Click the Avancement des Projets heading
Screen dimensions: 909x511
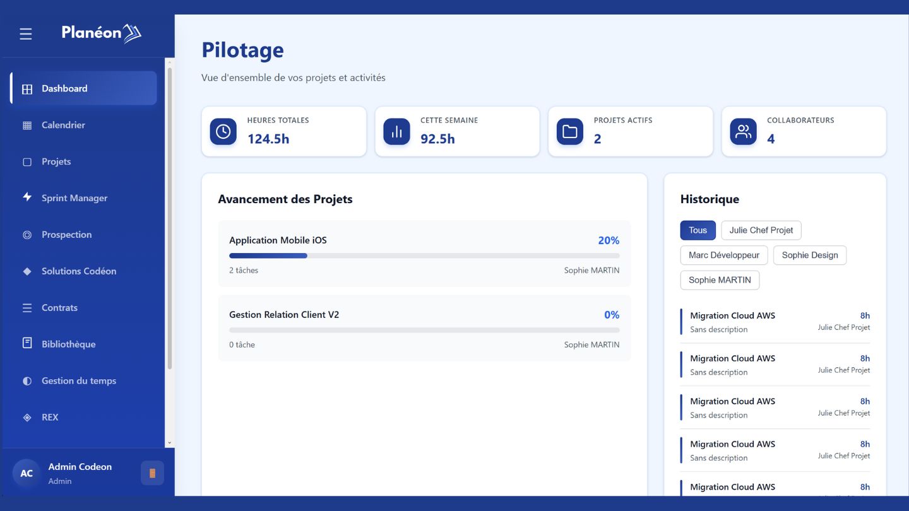coord(285,199)
